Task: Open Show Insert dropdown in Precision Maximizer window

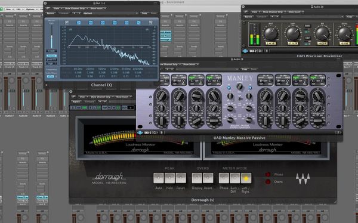Action: [295, 12]
